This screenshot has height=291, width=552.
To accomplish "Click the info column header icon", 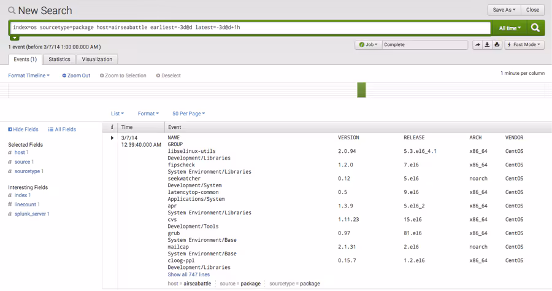I will point(112,127).
